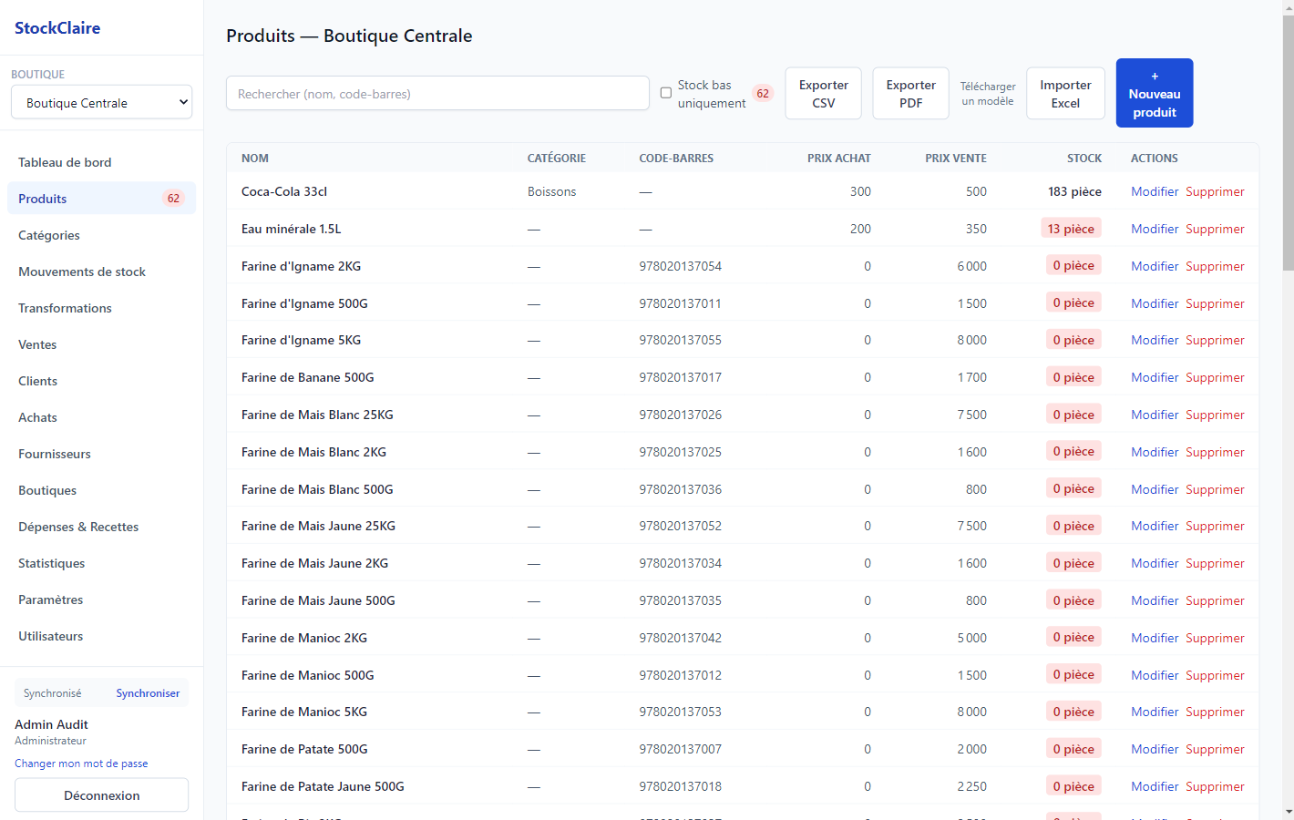Click the '13 pièce' stock badge

1071,228
